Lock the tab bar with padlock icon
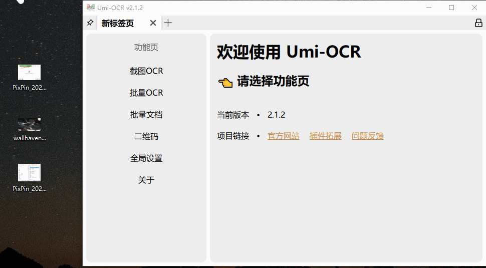The image size is (486, 268). point(478,23)
